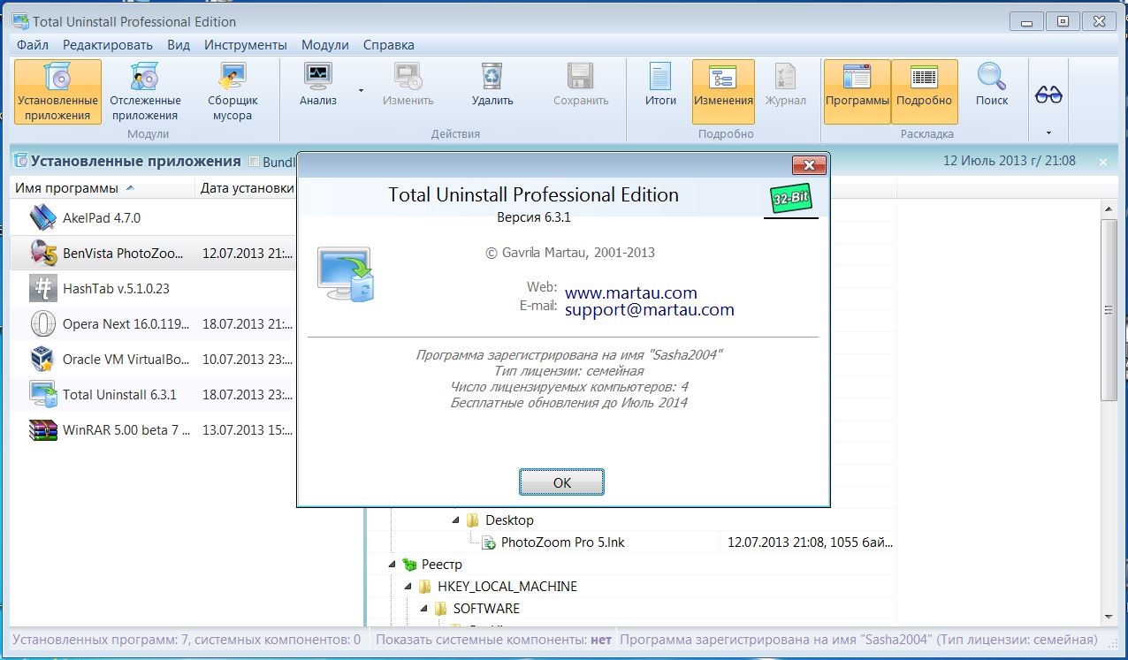
Task: Click the glasses view icon
Action: coord(1048,95)
